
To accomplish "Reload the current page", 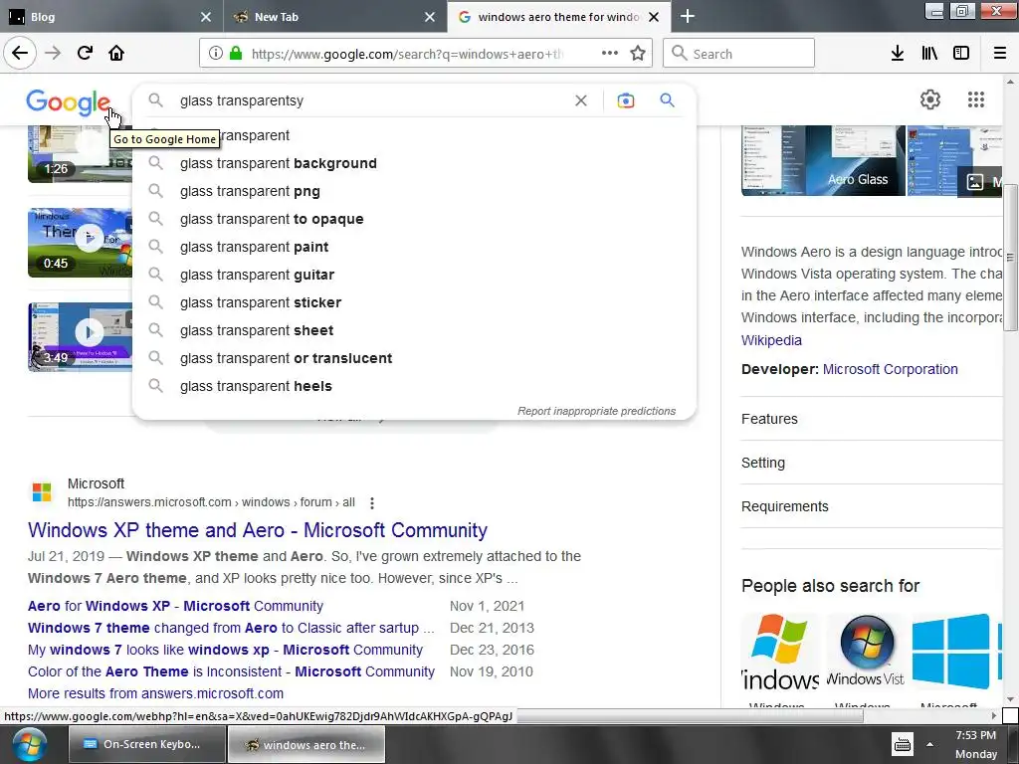I will [85, 54].
